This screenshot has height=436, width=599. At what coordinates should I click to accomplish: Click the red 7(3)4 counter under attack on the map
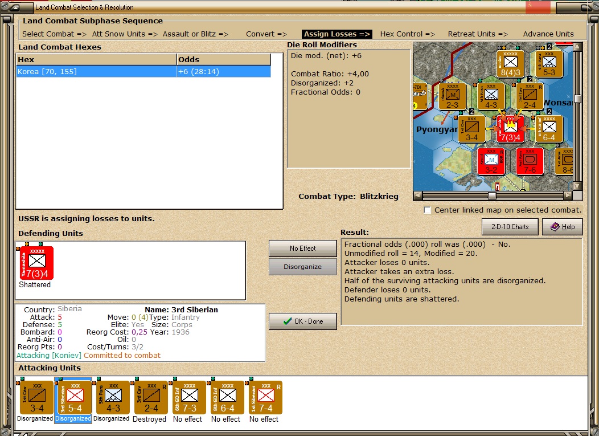(x=510, y=129)
